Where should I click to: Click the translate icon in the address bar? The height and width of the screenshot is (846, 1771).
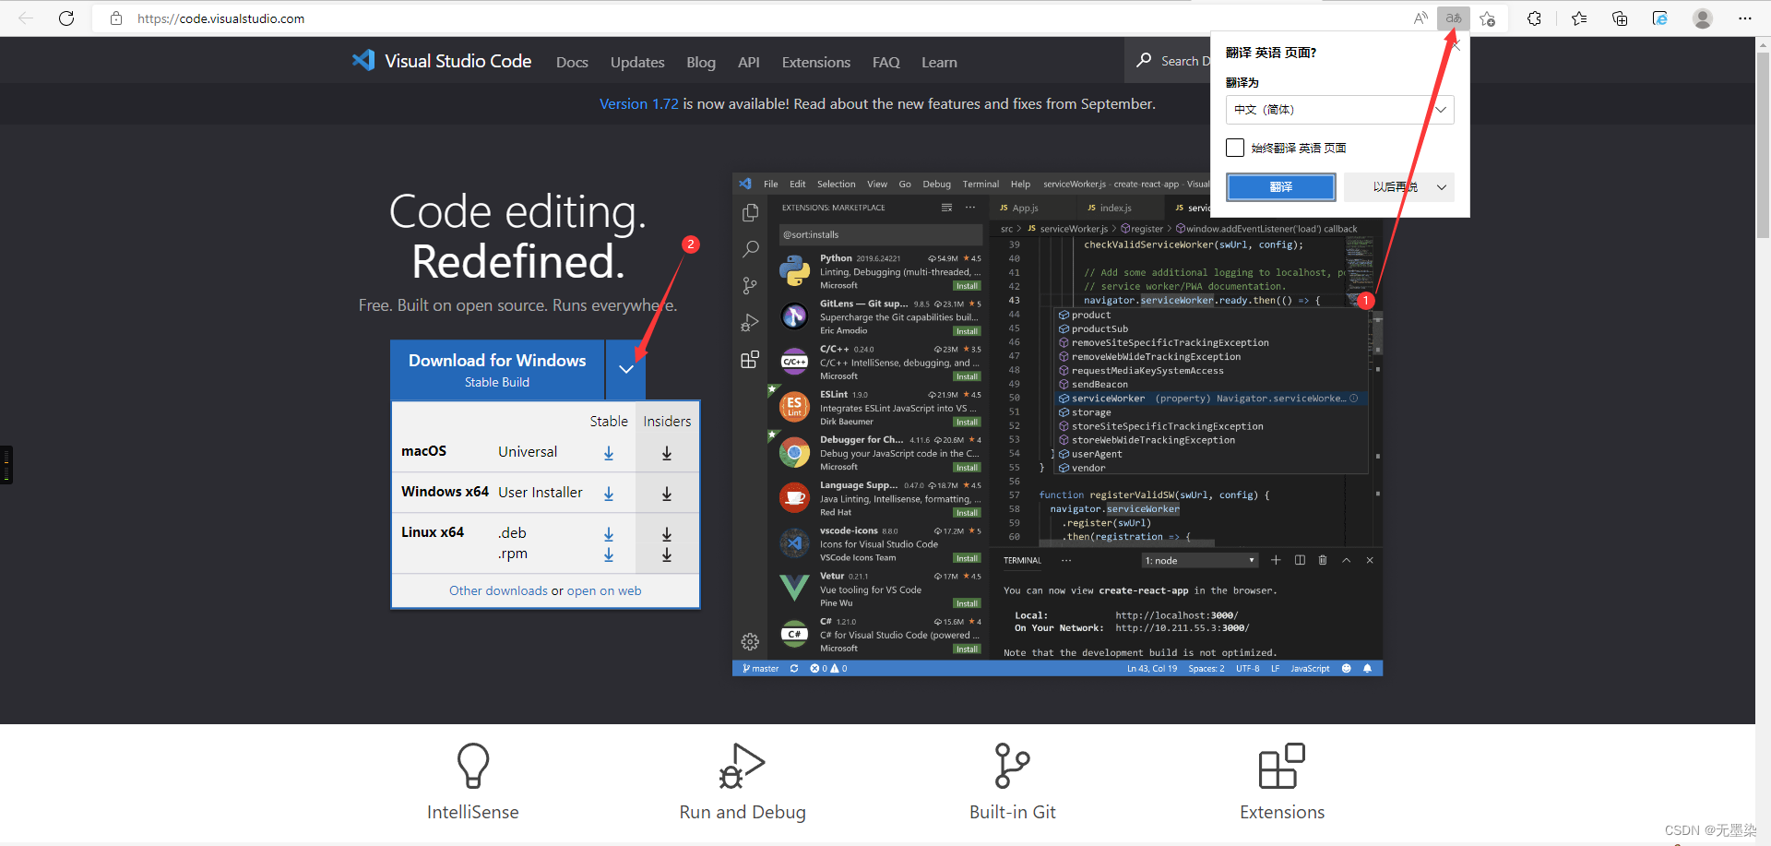click(1454, 18)
